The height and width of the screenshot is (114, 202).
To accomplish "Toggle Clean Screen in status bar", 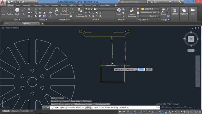I will [196, 111].
